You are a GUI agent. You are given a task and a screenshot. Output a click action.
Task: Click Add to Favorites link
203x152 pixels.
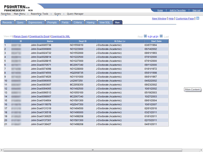tap(178, 10)
